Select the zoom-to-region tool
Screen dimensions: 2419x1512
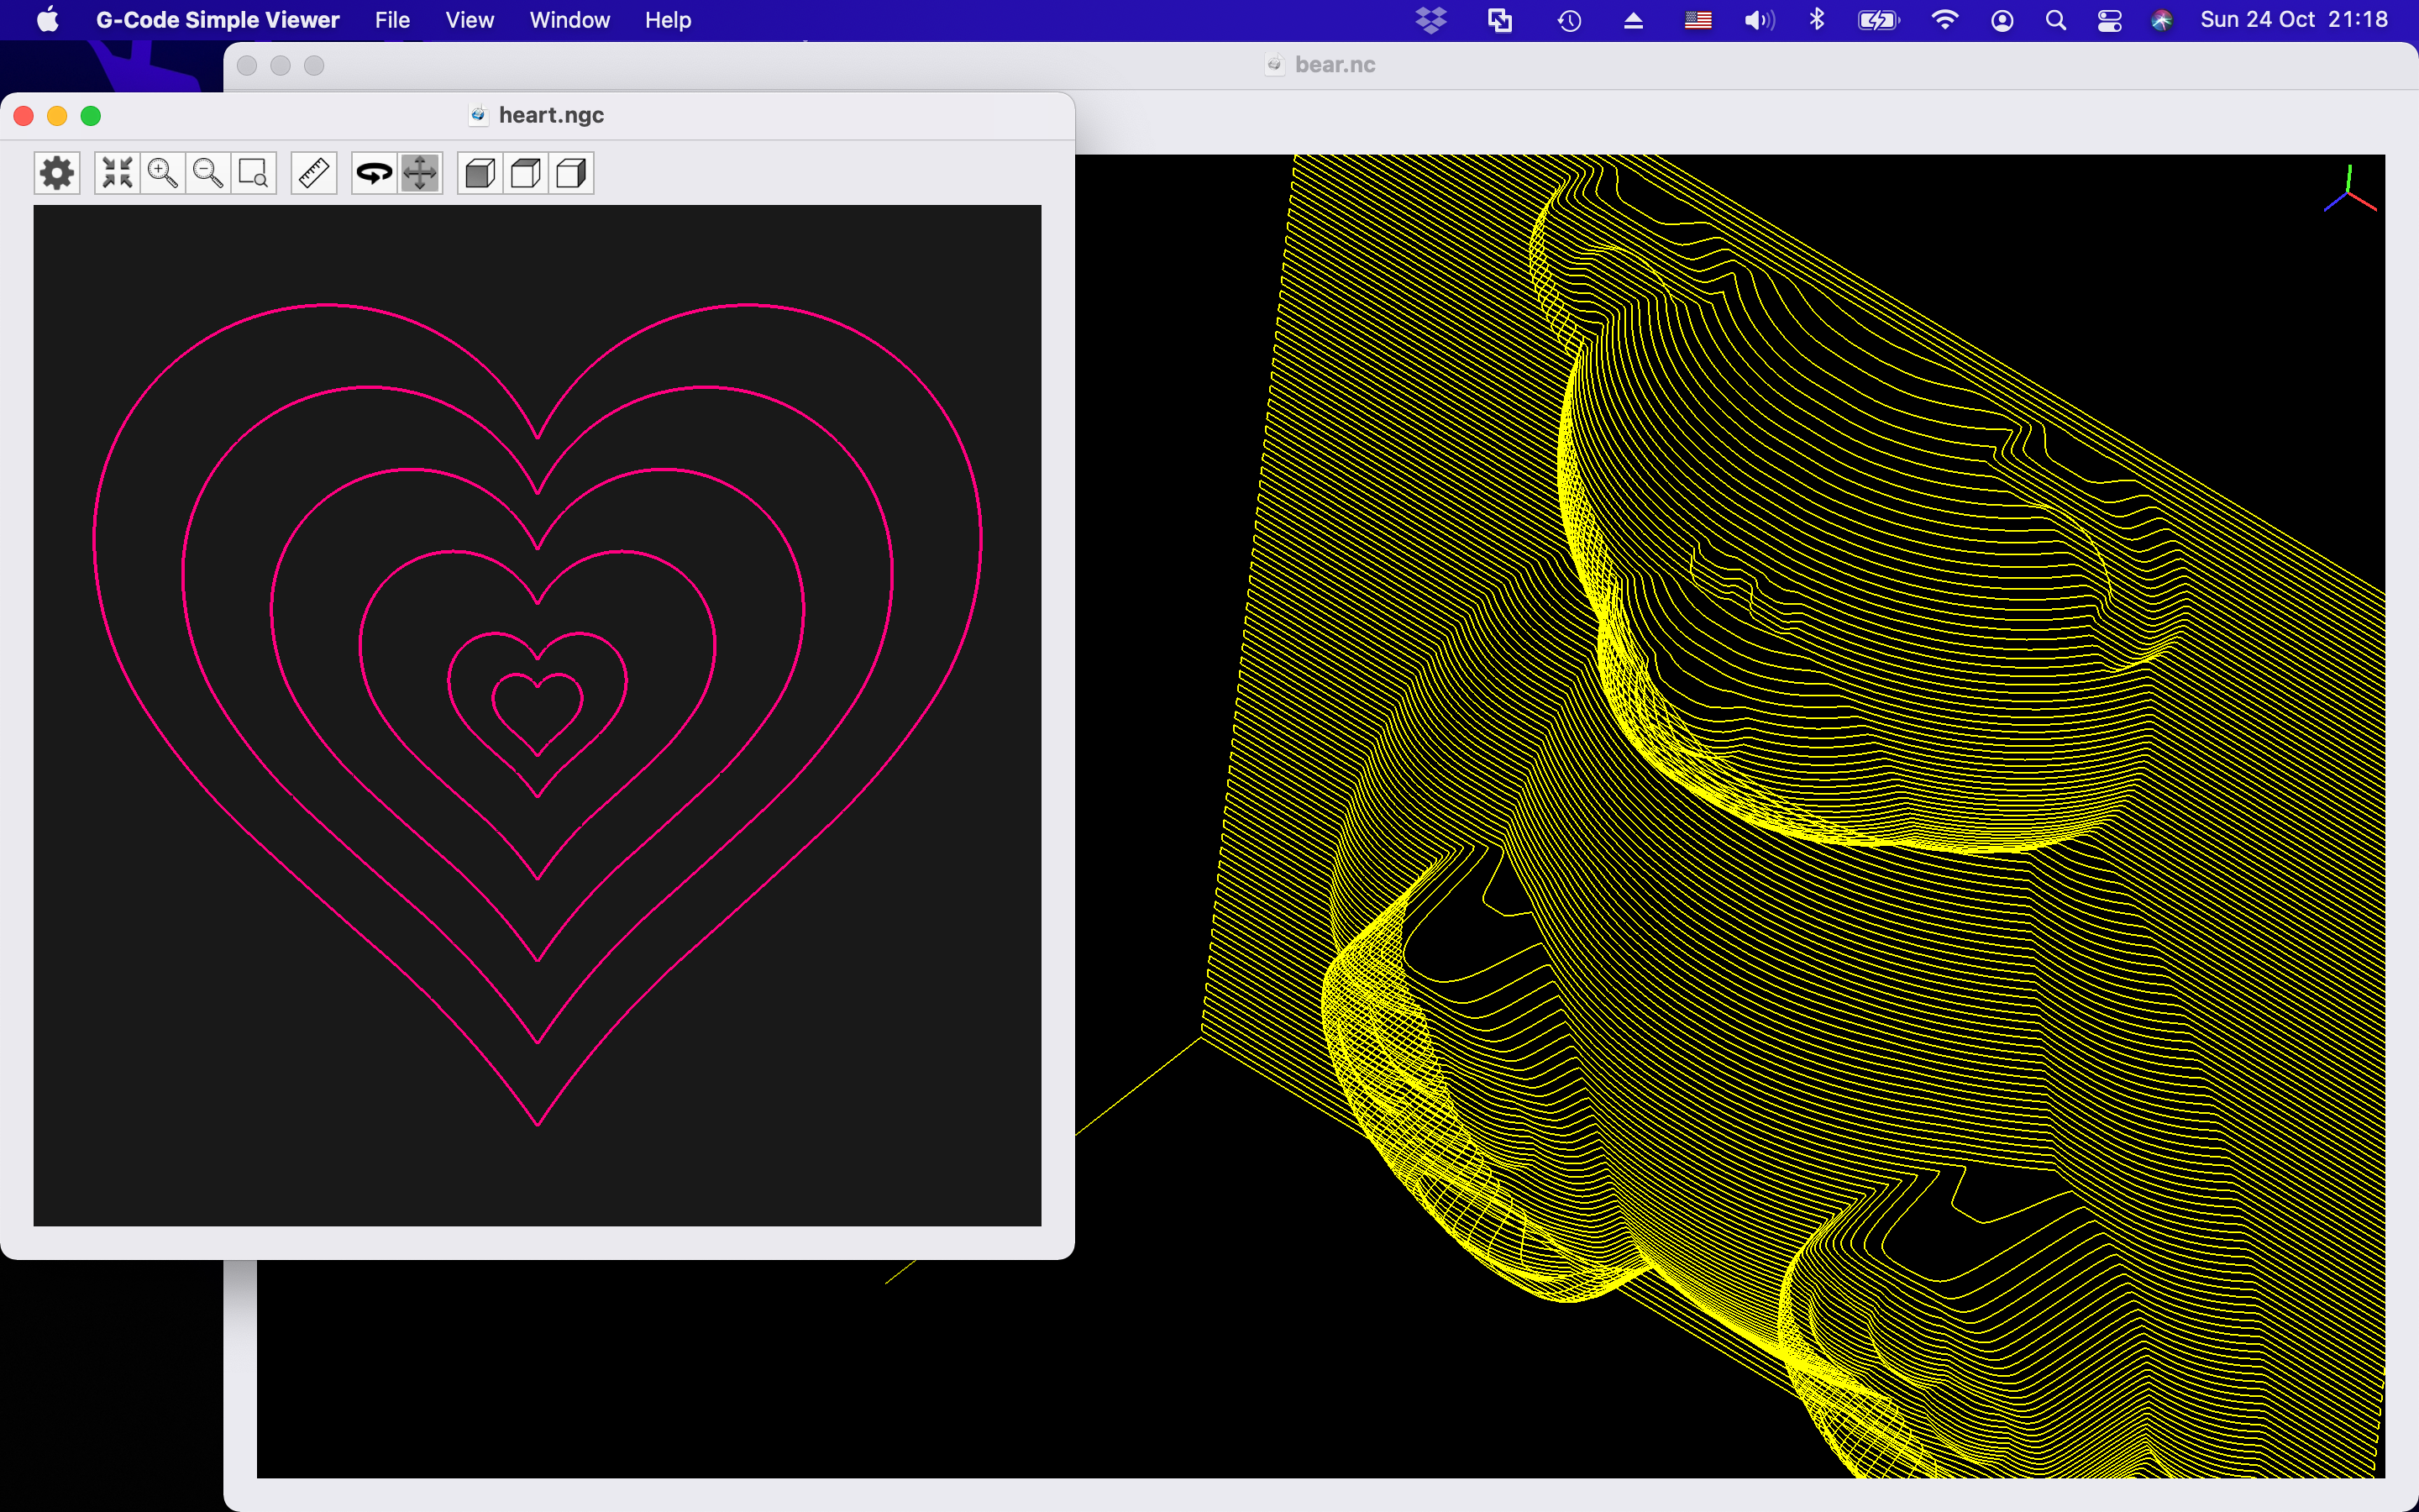254,173
